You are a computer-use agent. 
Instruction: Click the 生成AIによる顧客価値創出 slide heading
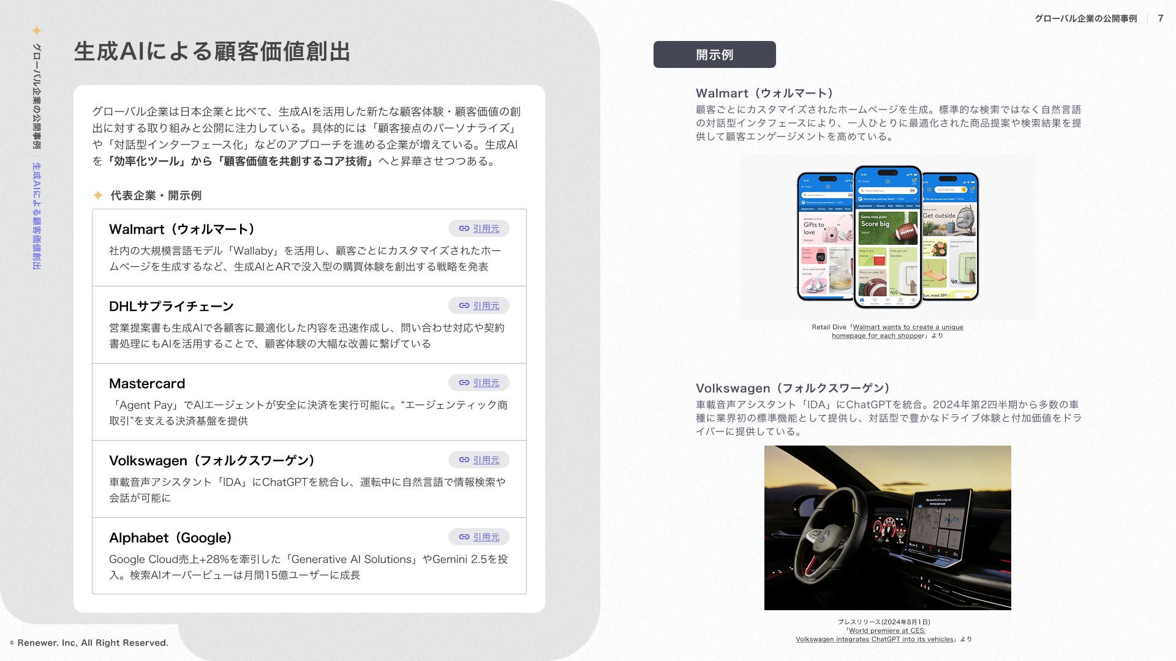click(212, 52)
